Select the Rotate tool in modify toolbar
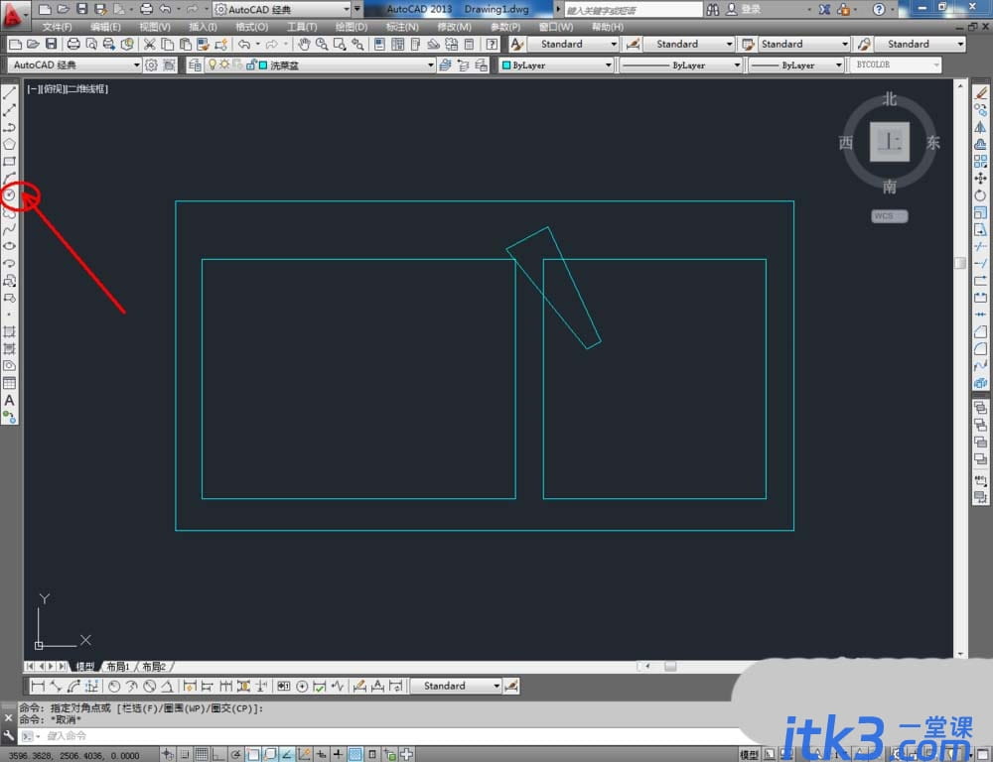Screen dimensions: 993x762 [x=980, y=195]
